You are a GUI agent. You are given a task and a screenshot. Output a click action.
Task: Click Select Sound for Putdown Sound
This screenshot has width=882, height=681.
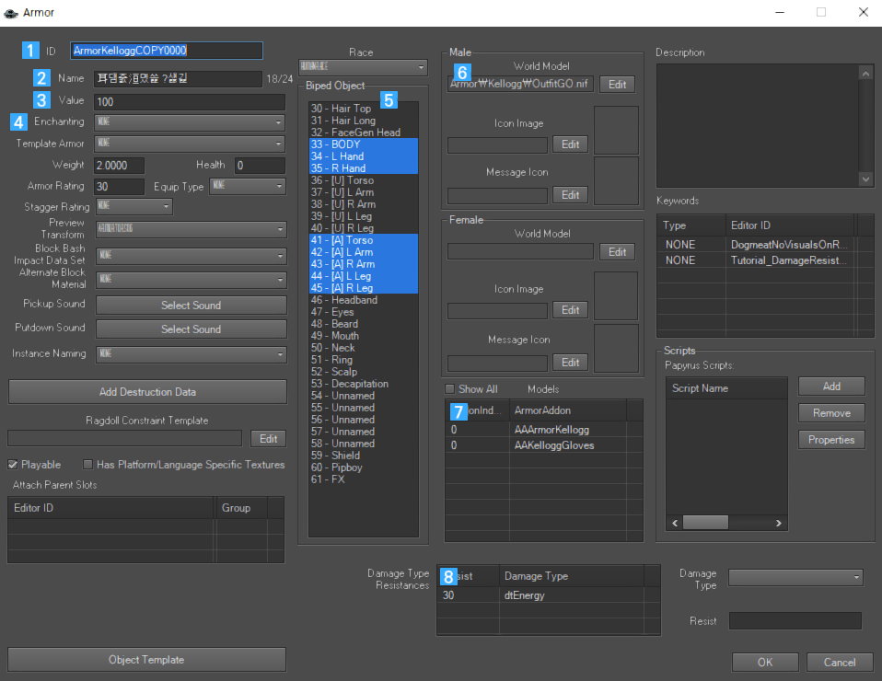[191, 329]
